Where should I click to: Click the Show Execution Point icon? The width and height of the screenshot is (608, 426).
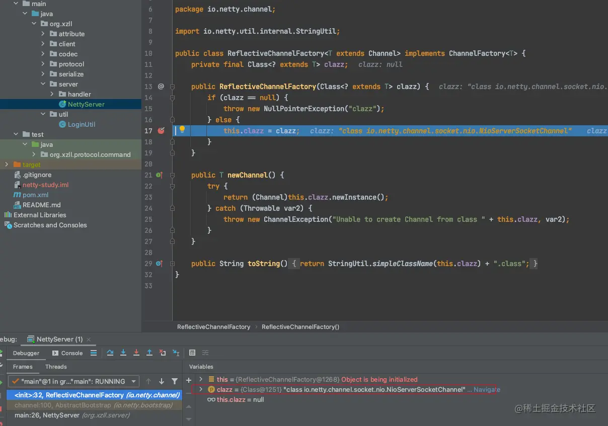94,353
